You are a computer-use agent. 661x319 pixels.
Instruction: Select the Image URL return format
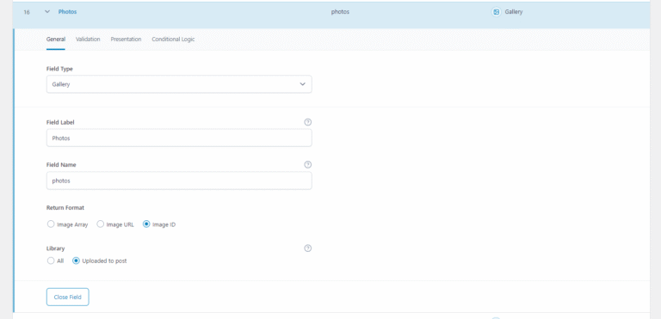(x=101, y=224)
